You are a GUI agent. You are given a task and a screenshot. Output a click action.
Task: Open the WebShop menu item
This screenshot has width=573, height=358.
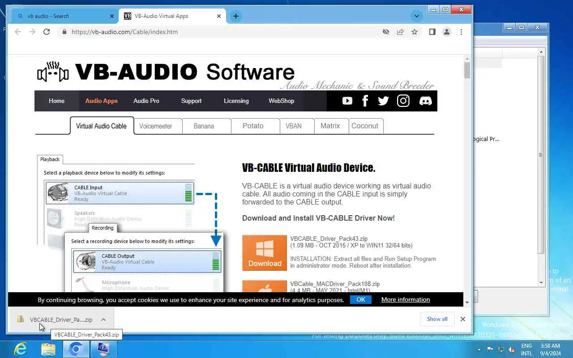point(282,101)
